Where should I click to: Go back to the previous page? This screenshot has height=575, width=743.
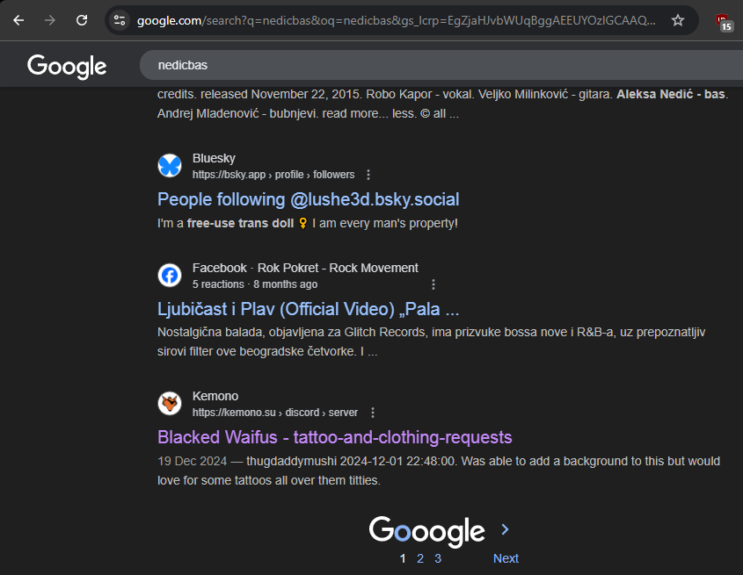click(x=18, y=20)
